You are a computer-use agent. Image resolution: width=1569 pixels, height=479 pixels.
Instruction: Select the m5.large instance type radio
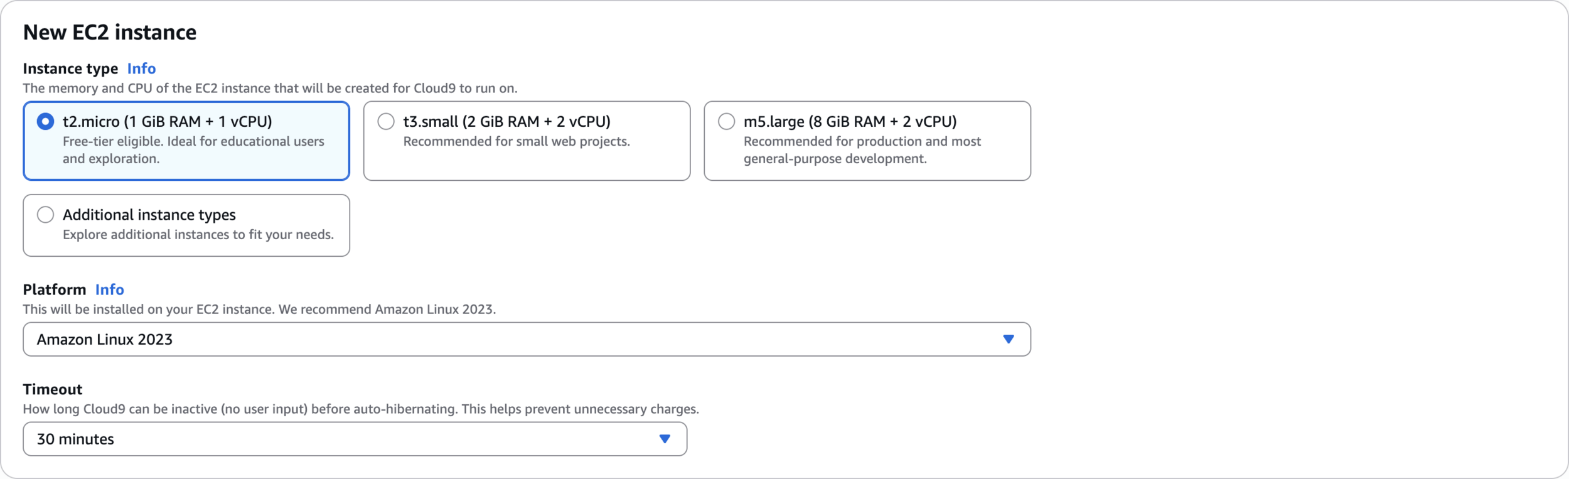tap(726, 121)
